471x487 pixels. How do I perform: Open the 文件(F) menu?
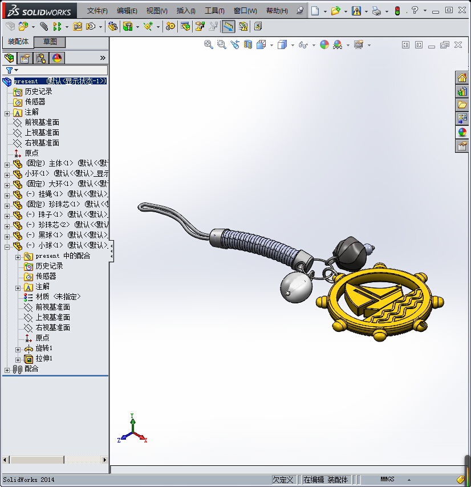pos(97,11)
